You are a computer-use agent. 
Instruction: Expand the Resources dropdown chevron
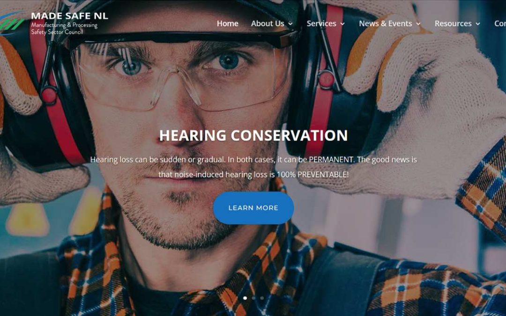(x=478, y=24)
